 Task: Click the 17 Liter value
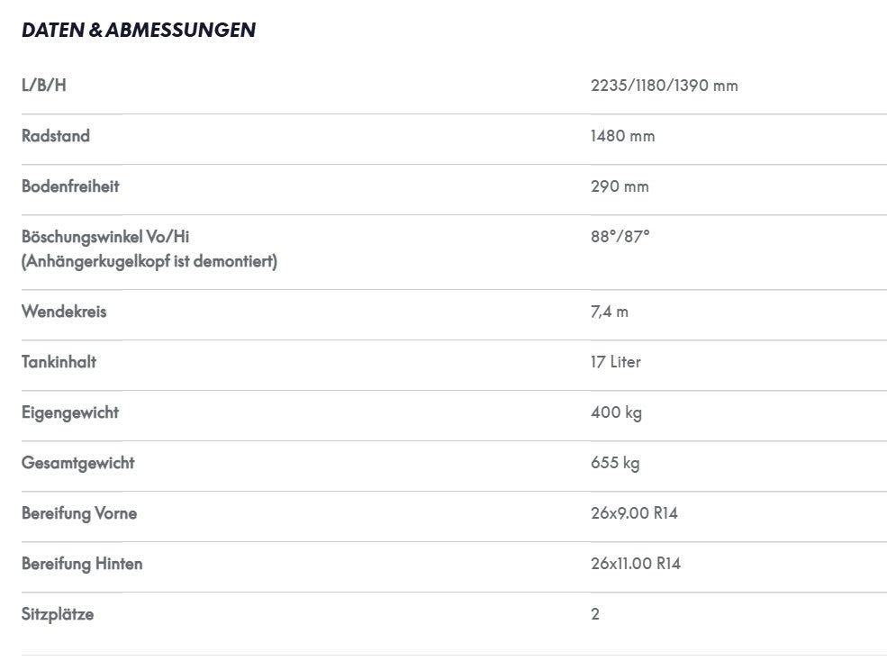click(615, 362)
